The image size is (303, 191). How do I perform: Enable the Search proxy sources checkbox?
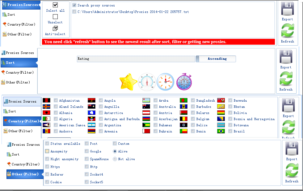tap(74, 6)
